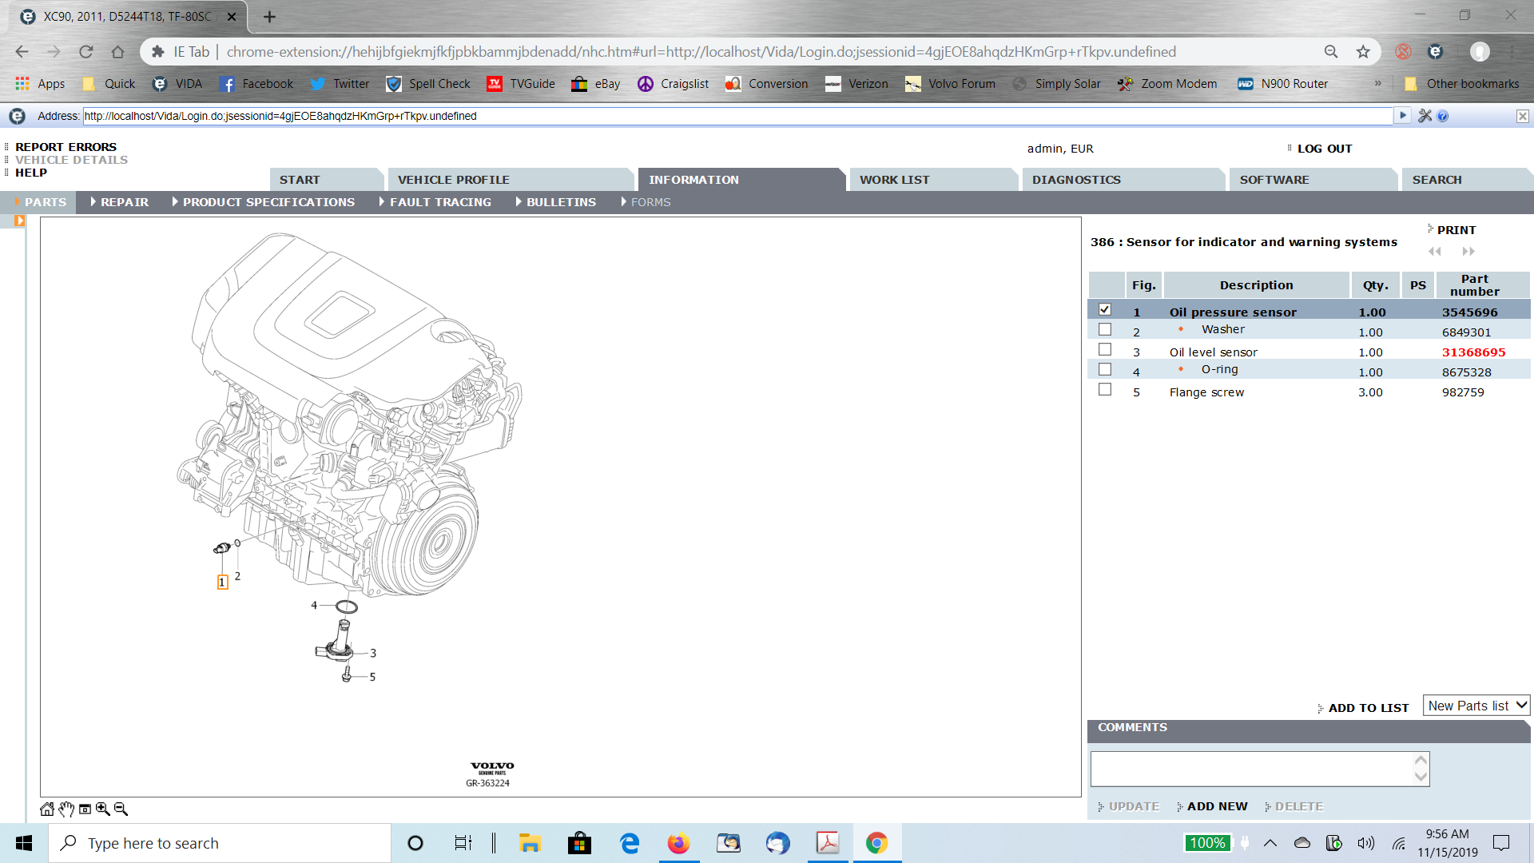Click the PRINT link
1534x863 pixels.
1457,230
